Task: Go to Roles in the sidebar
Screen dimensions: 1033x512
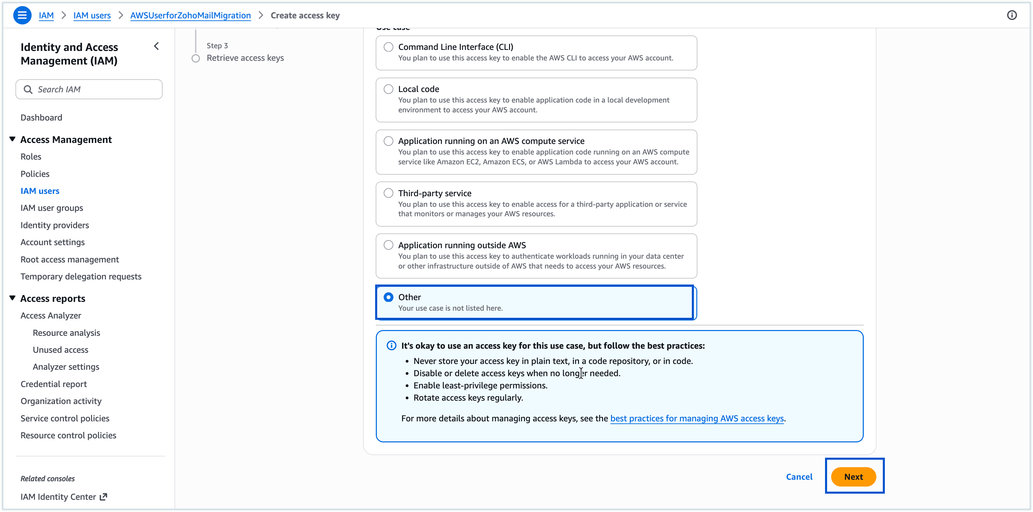Action: [x=31, y=157]
